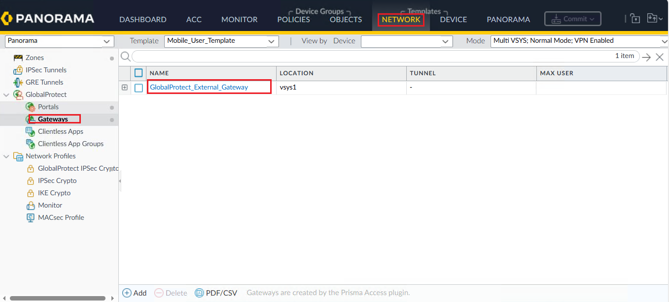Click the horizontal scrollbar in the sidebar
Screen dimensions: 669x302
coord(58,298)
